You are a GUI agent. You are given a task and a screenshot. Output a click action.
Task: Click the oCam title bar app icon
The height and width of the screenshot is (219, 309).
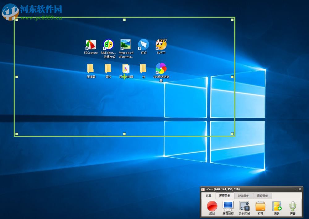(x=203, y=189)
